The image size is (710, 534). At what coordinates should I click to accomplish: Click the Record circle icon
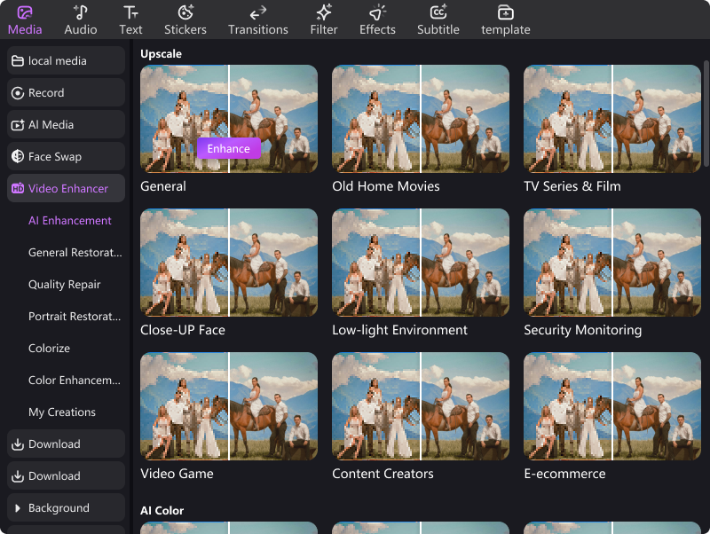coord(18,93)
